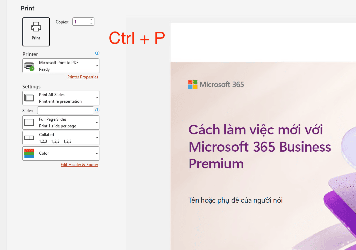356x250 pixels.
Task: Click the 'Print entire presentation' text
Action: click(60, 101)
